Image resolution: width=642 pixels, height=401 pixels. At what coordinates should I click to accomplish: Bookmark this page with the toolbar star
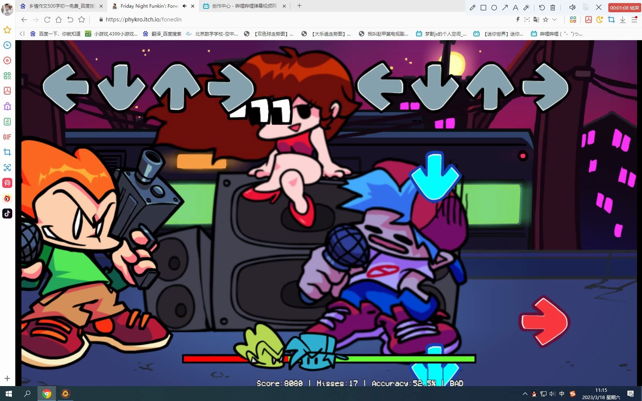coord(82,20)
